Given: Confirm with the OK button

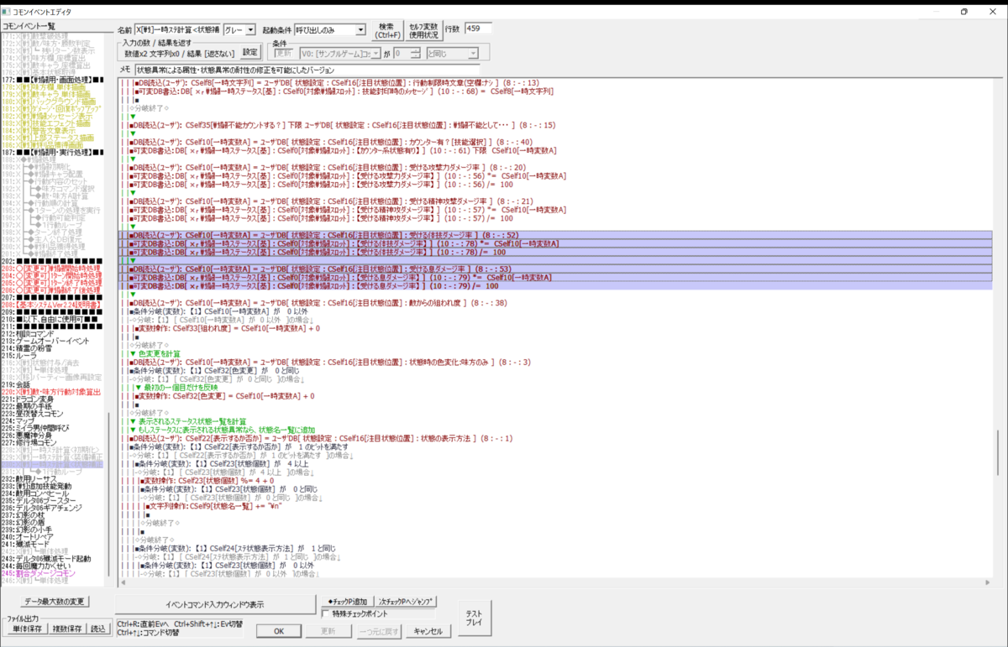Looking at the screenshot, I should pyautogui.click(x=280, y=631).
